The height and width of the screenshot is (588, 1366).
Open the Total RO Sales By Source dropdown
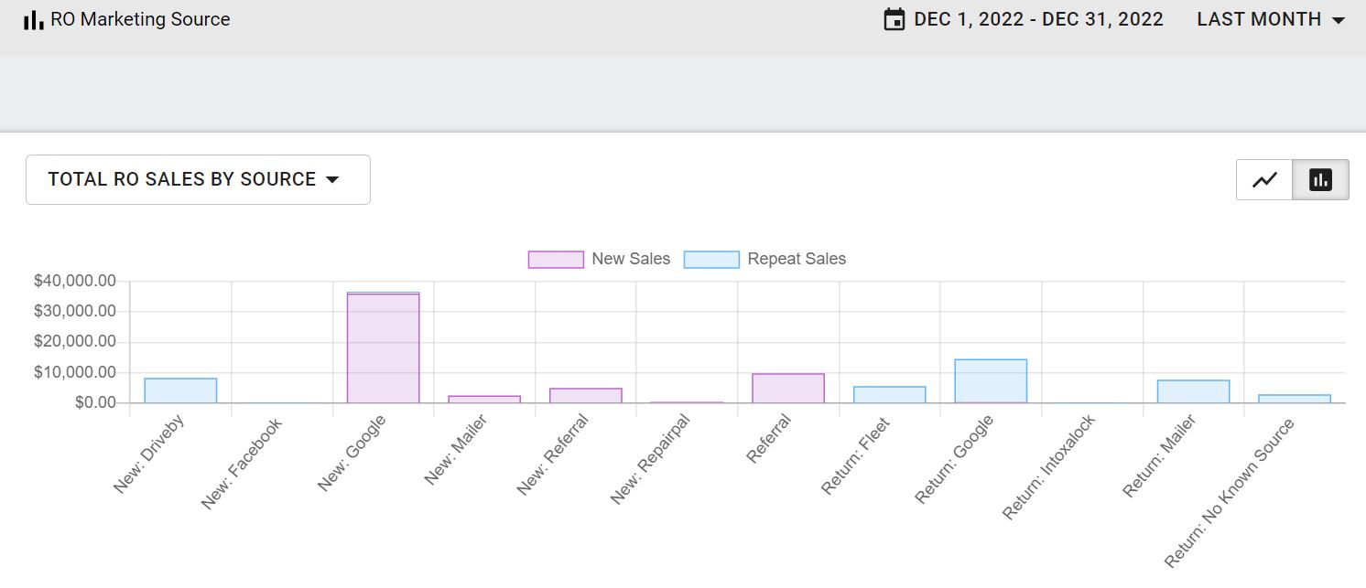(x=198, y=179)
